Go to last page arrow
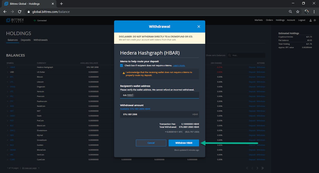The image size is (319, 173). (263, 168)
